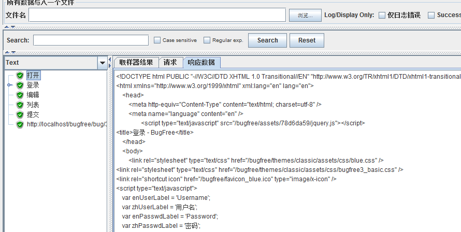Viewport: 461px width, 232px height.
Task: Click the jquery.js script tag line
Action: 253,123
